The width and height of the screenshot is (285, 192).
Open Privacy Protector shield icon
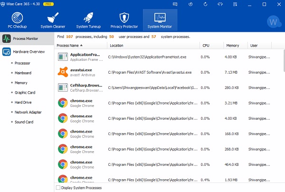coord(124,18)
